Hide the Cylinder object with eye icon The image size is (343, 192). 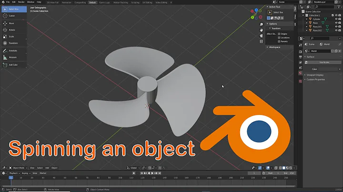click(336, 19)
